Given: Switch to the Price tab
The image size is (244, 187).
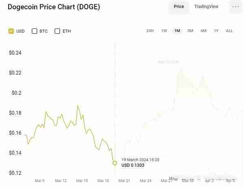Looking at the screenshot, I should pos(179,7).
